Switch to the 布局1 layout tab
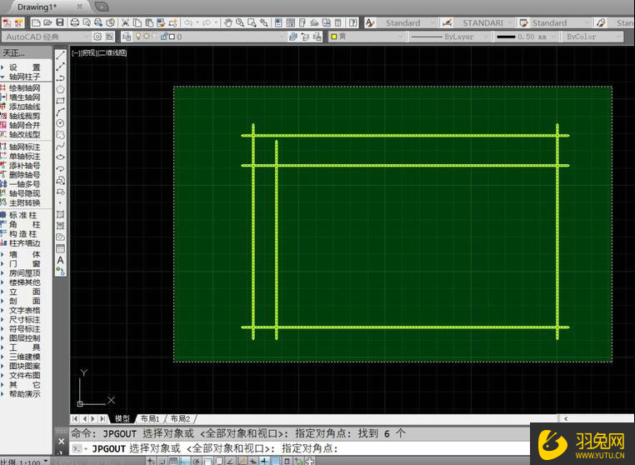The height and width of the screenshot is (465, 635). [x=150, y=418]
